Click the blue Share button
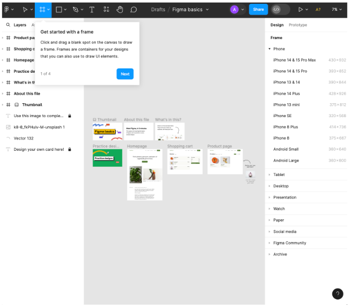This screenshot has width=350, height=307. [258, 10]
